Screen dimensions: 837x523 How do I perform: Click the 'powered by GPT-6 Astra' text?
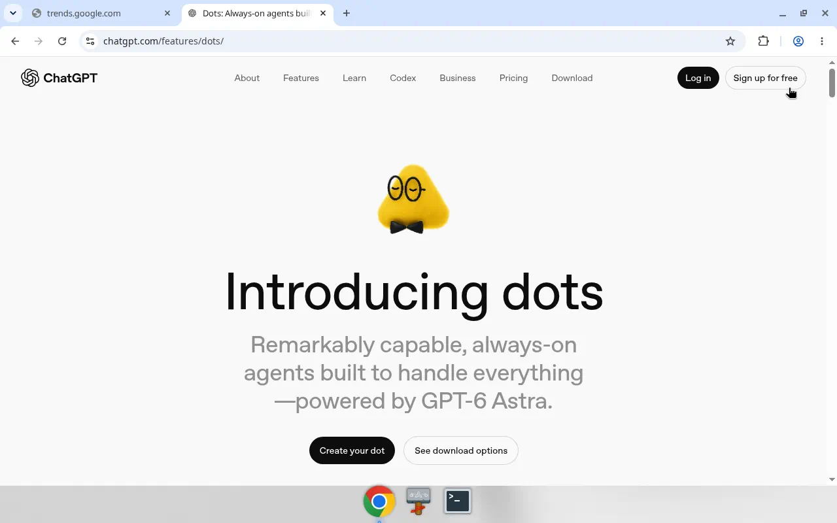point(424,401)
